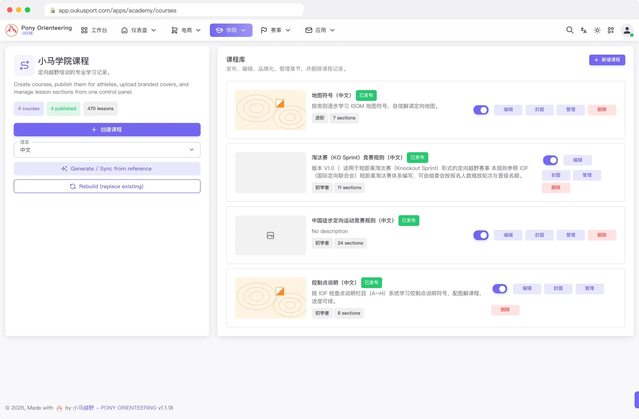
Task: Open the 小马越野 – PONY ORIENTEERING footer link
Action: 114,408
